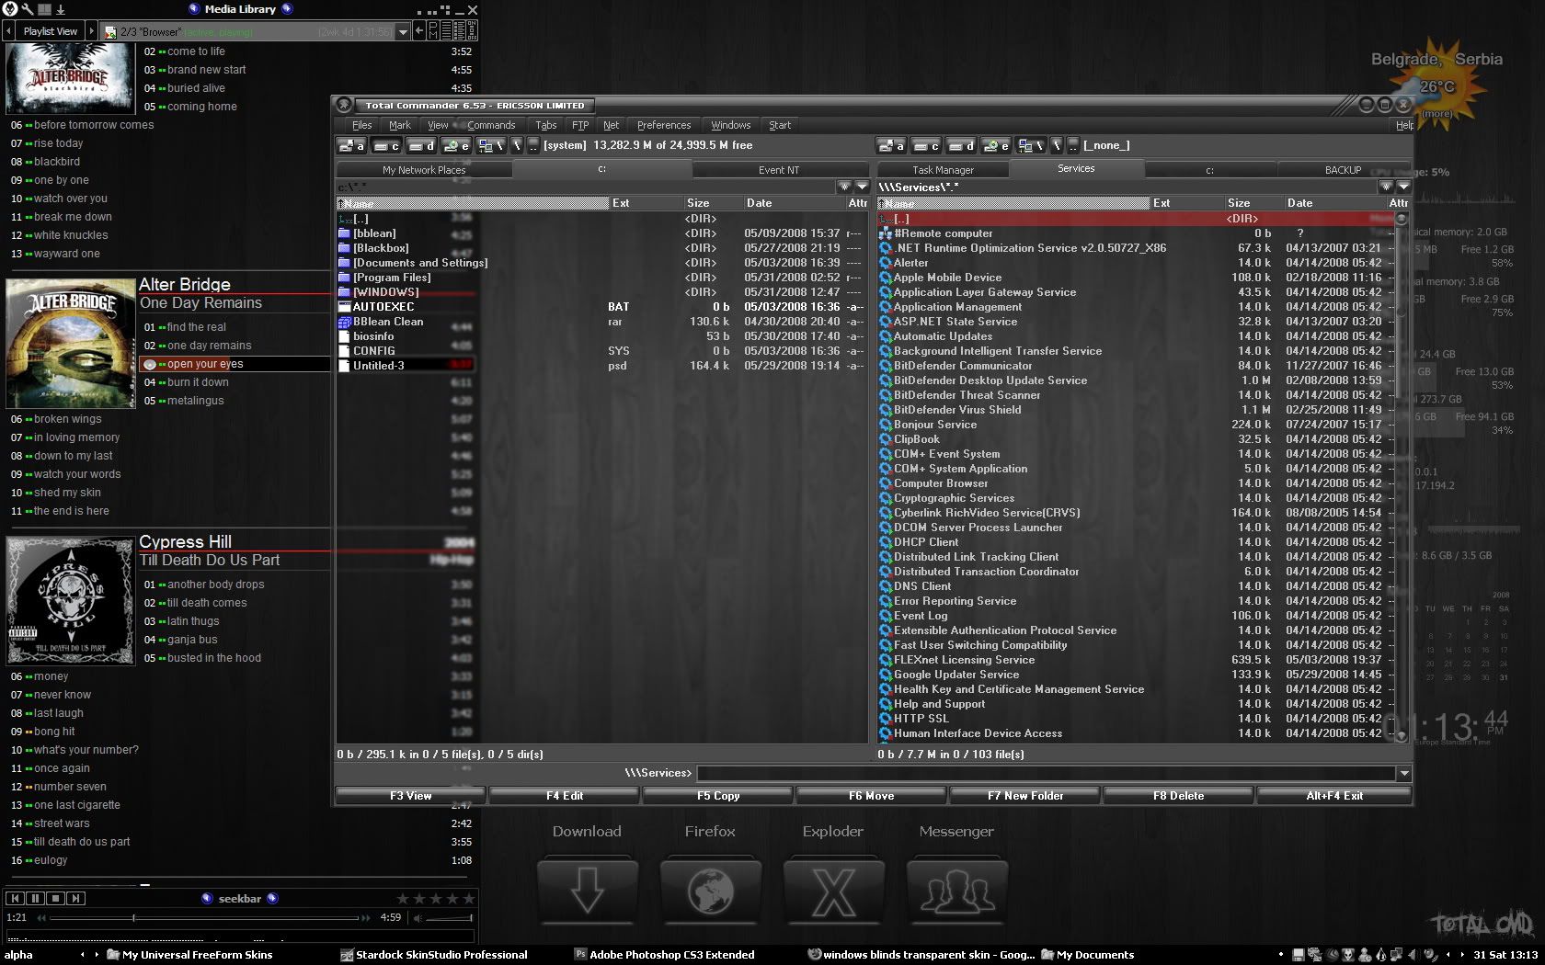This screenshot has height=965, width=1545.
Task: Click F5 Copy button
Action: point(718,796)
